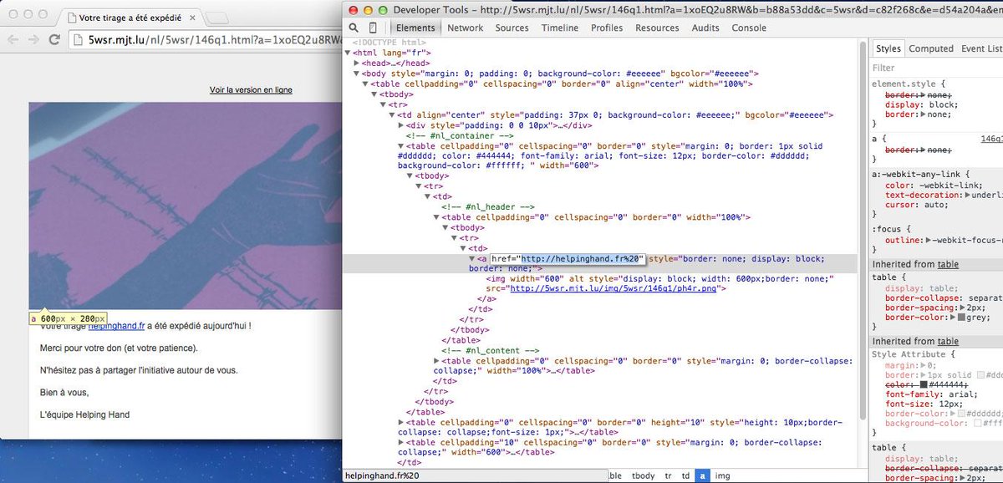Image resolution: width=1003 pixels, height=483 pixels.
Task: Click the browser back arrow
Action: point(13,39)
